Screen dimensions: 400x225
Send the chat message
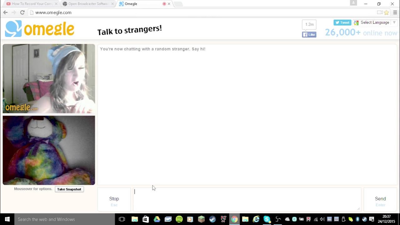click(x=380, y=199)
